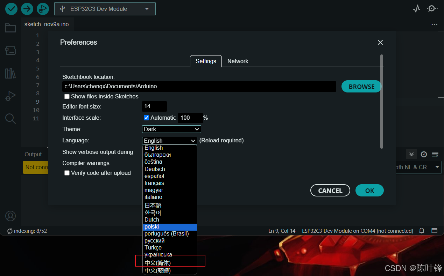The image size is (444, 276).
Task: Choose magyar in the language list
Action: point(170,190)
